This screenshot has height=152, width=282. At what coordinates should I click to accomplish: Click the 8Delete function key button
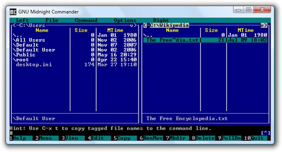tap(204, 138)
